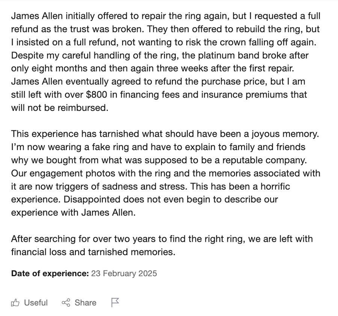The height and width of the screenshot is (316, 338).
Task: Click the phrase 'wearing a fake ring'
Action: coord(88,147)
